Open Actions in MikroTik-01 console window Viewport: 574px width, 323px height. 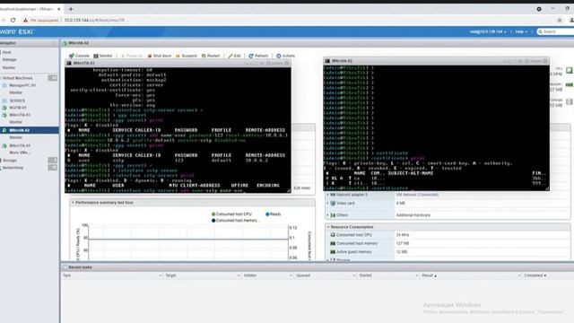(x=274, y=64)
